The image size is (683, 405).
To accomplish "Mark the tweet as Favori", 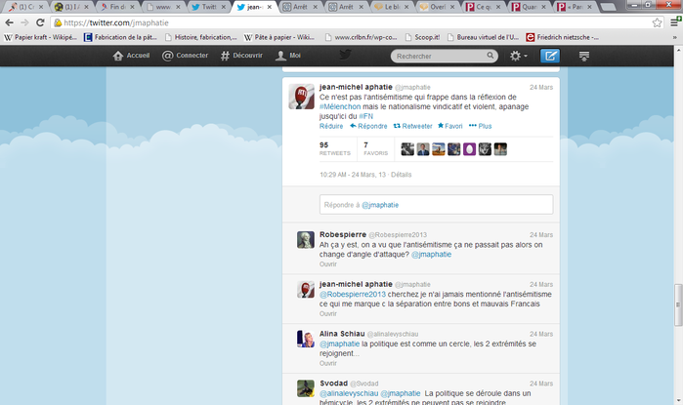I will [x=450, y=126].
